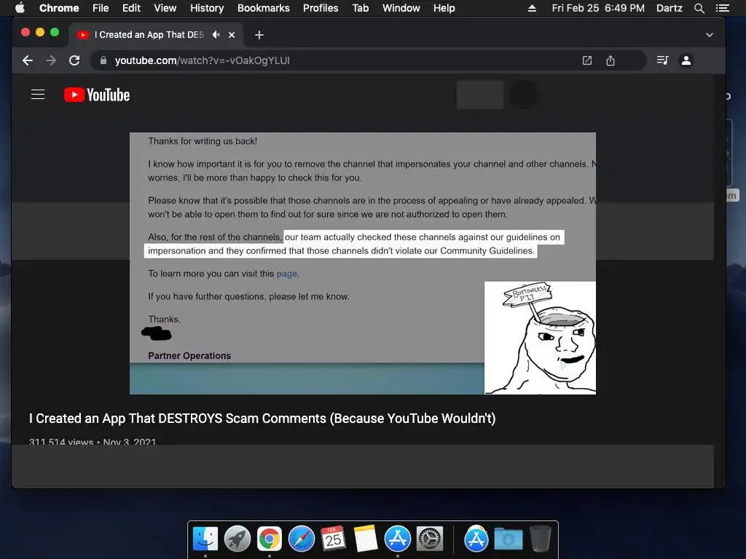Open the Trash in the dock
The height and width of the screenshot is (559, 746).
pyautogui.click(x=541, y=539)
